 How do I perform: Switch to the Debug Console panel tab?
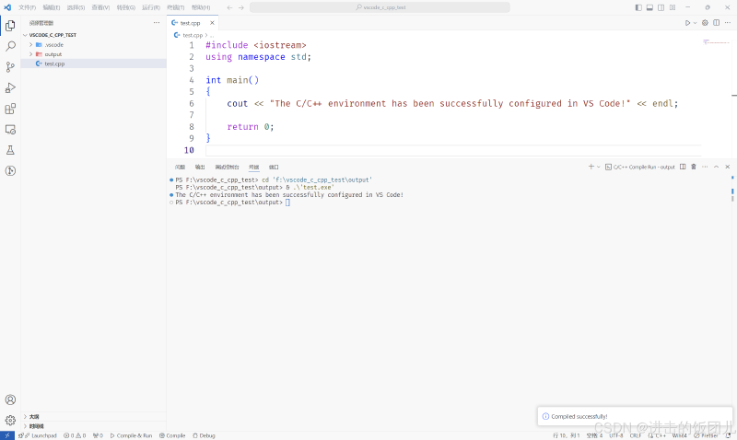pos(227,168)
